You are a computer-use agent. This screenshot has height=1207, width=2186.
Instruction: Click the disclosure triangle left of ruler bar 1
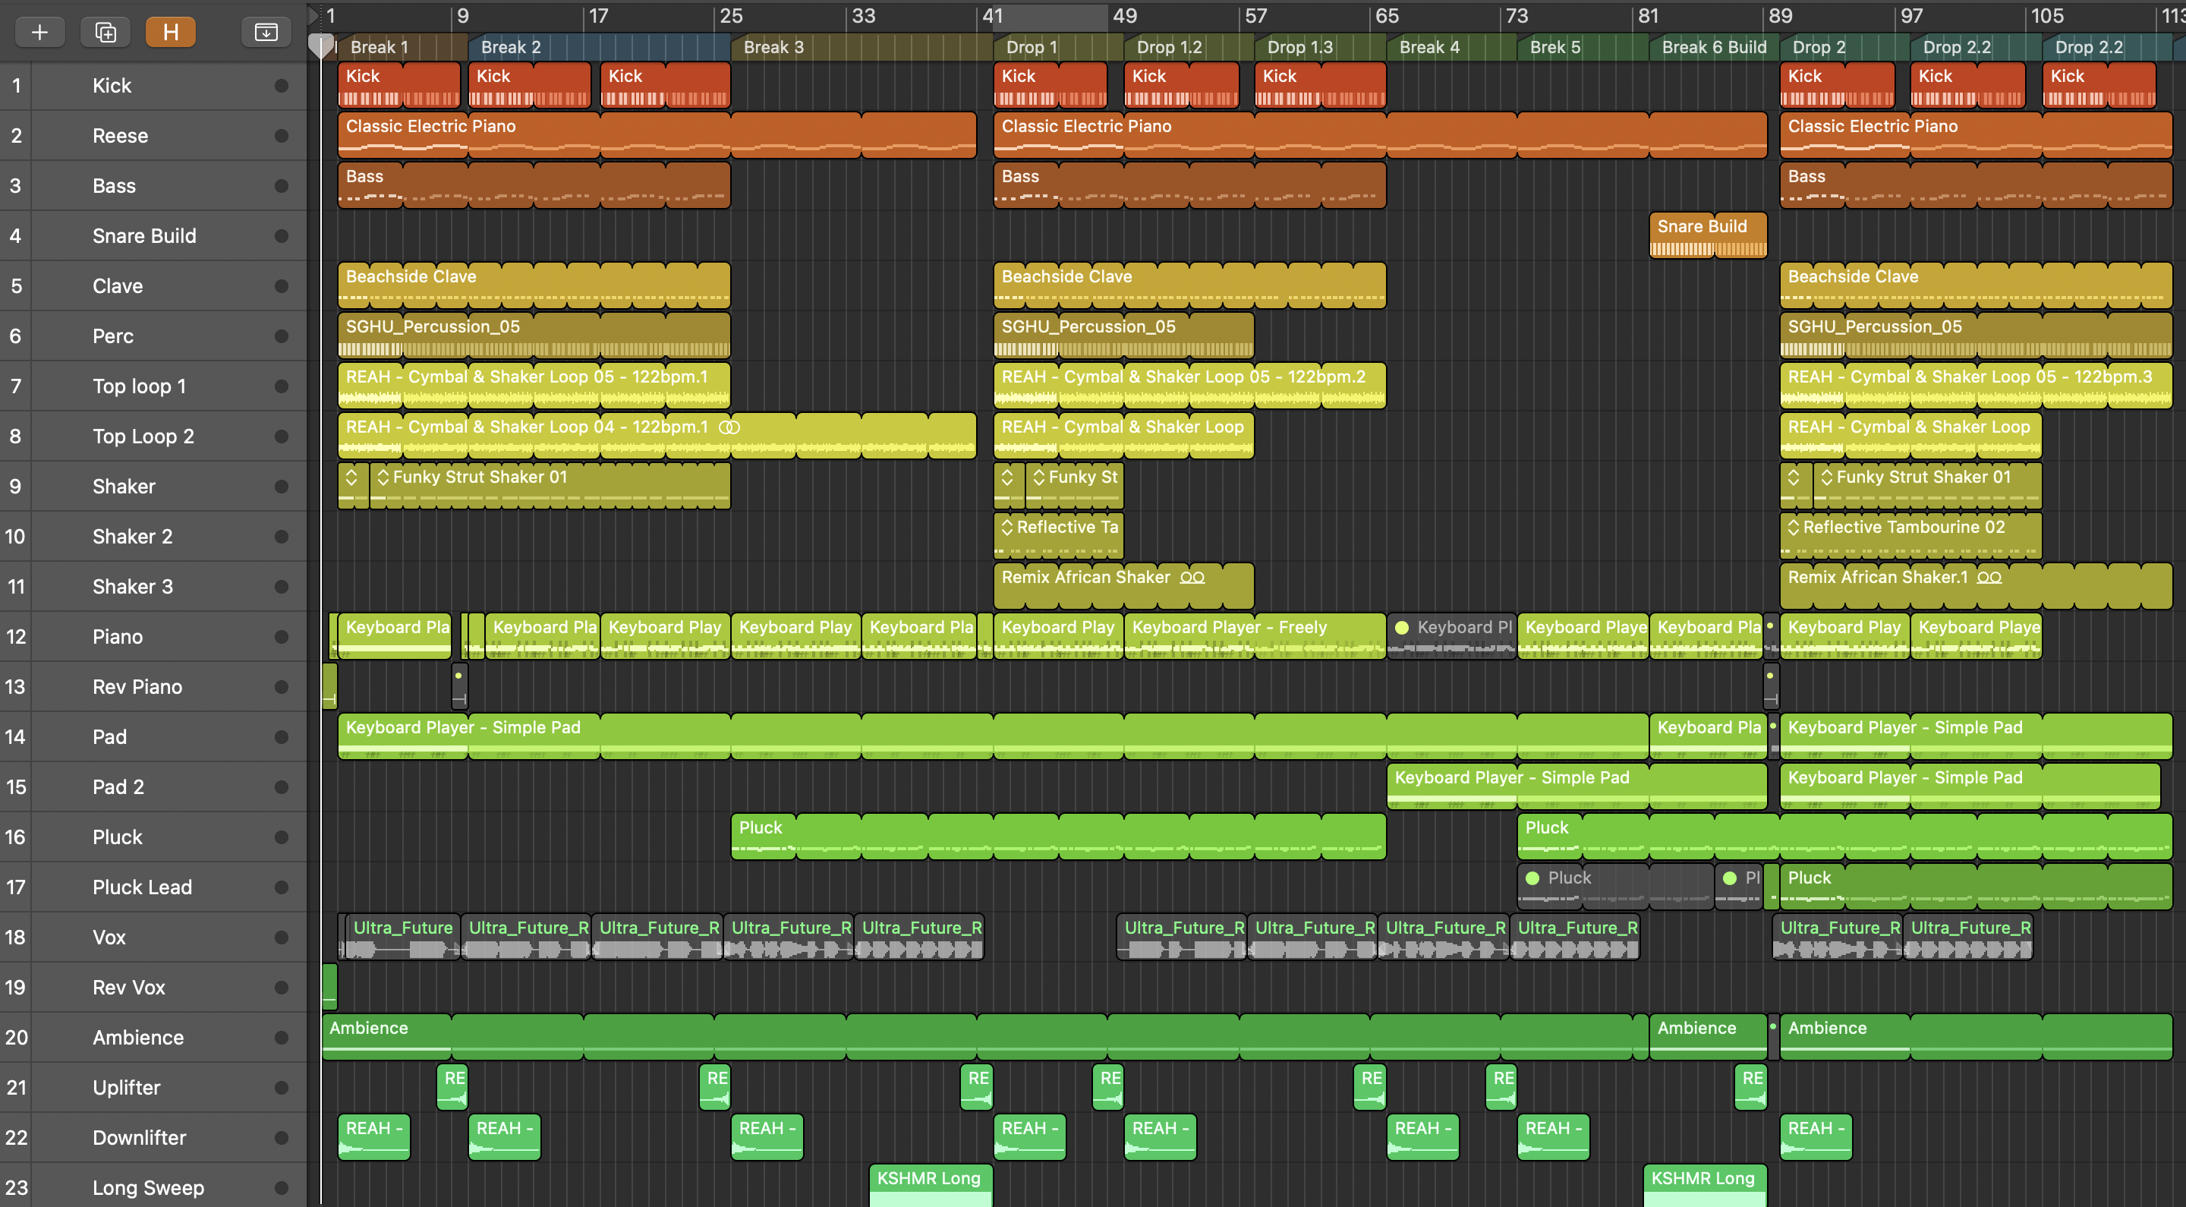pyautogui.click(x=313, y=15)
